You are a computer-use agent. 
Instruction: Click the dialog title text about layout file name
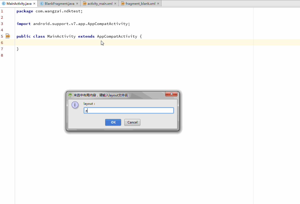coord(101,95)
